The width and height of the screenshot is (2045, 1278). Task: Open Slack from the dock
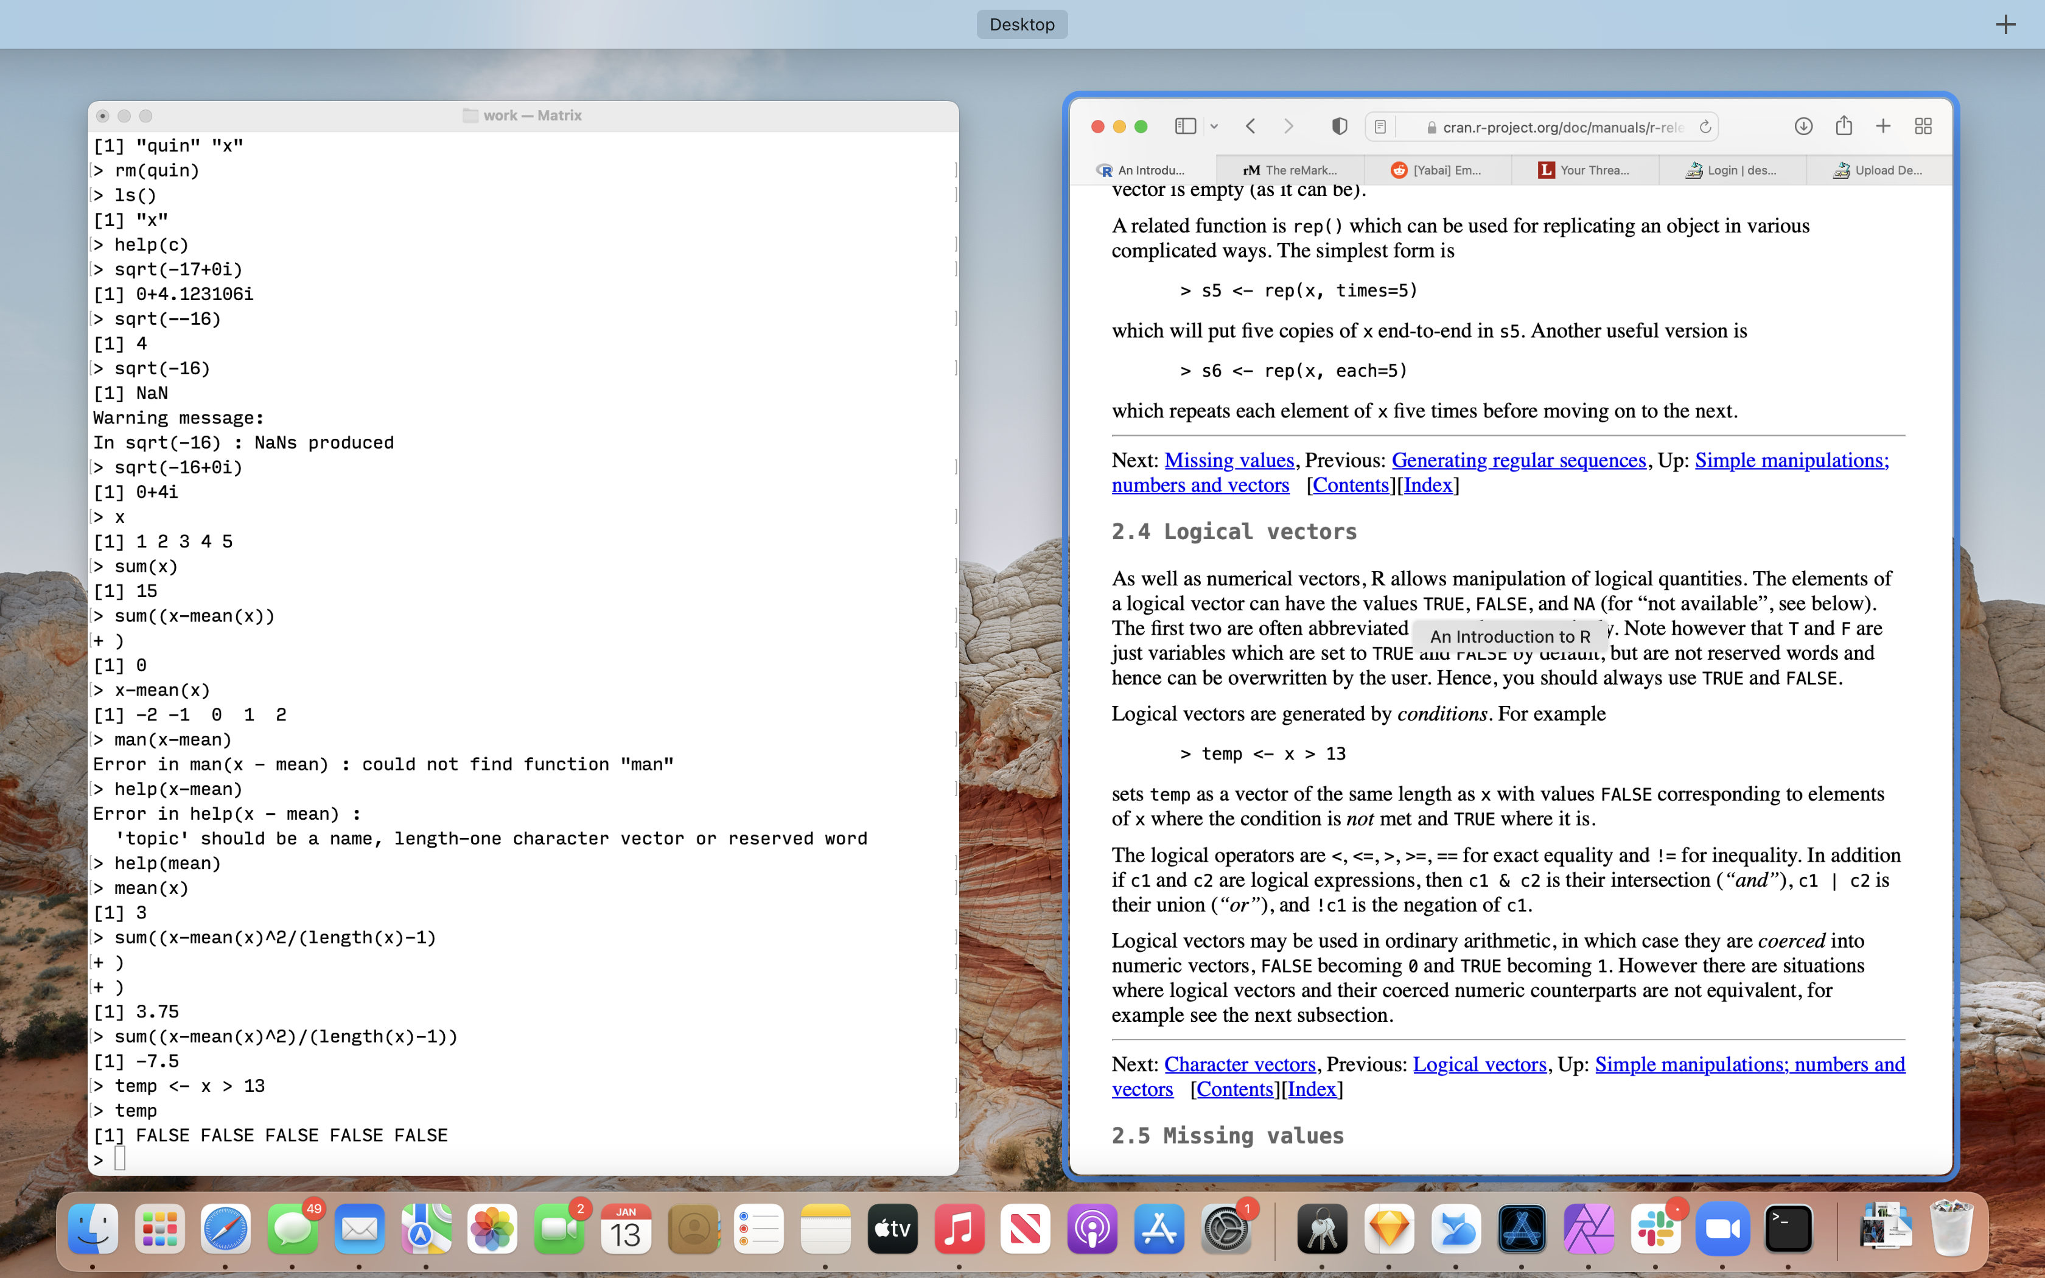click(x=1655, y=1229)
